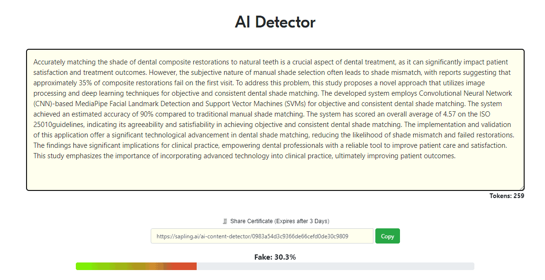Click the textarea resize handle corner

pos(521,188)
